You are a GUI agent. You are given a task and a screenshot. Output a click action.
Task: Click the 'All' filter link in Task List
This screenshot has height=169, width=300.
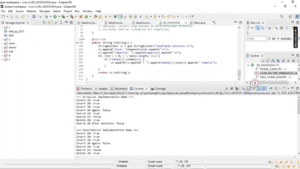click(x=274, y=38)
